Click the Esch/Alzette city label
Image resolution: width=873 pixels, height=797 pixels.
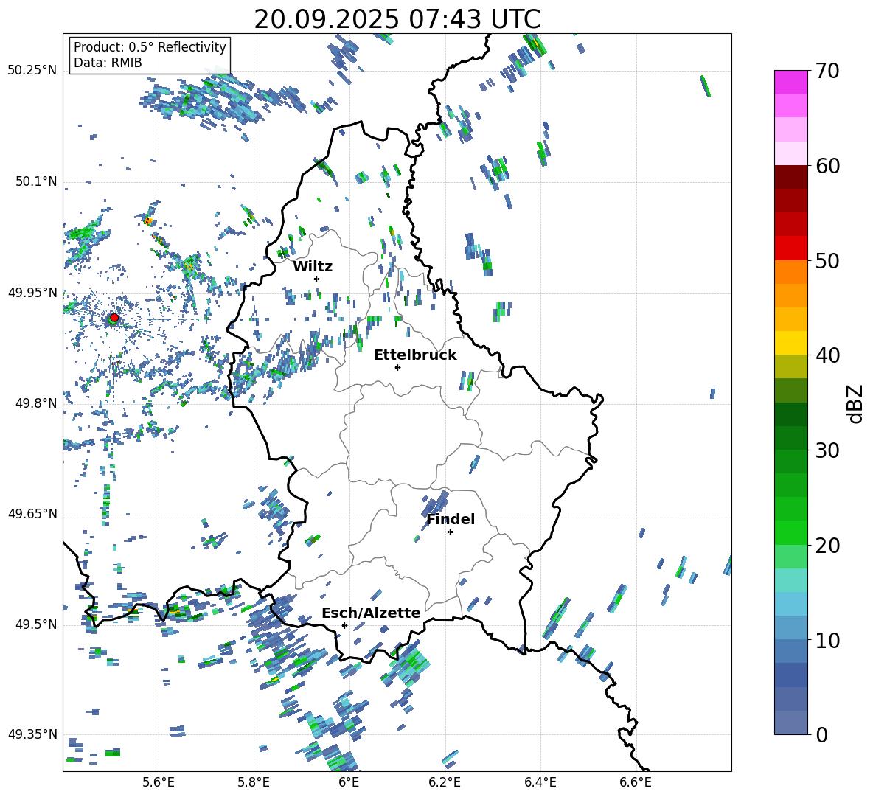[371, 613]
